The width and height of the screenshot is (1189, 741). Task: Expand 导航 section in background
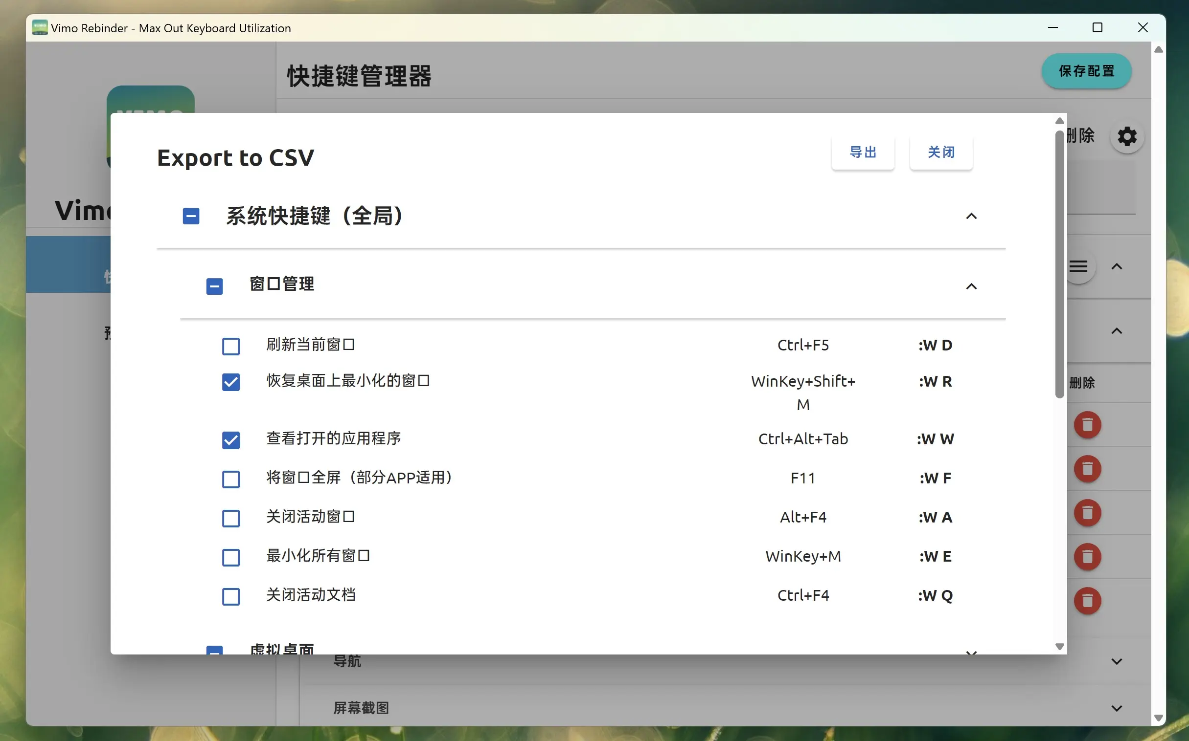click(1117, 661)
